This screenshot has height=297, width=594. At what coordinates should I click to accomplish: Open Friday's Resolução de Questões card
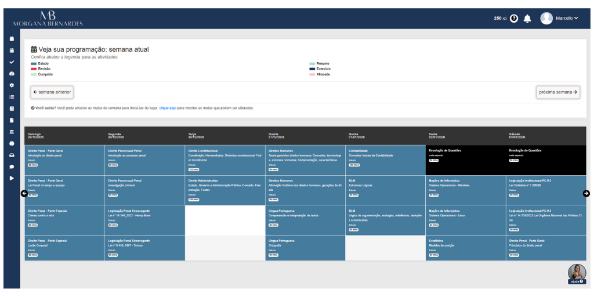(x=465, y=160)
